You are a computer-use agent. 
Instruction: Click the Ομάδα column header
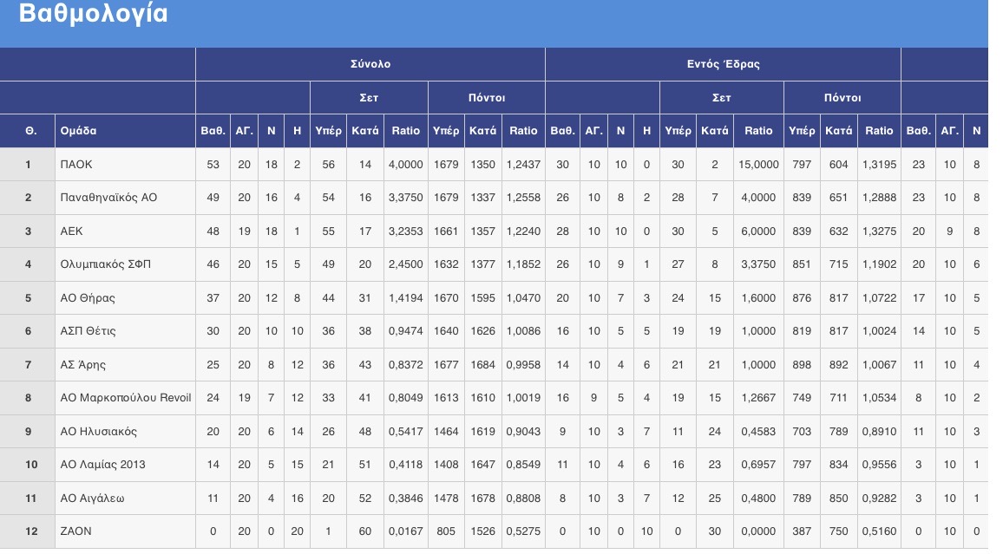[78, 131]
